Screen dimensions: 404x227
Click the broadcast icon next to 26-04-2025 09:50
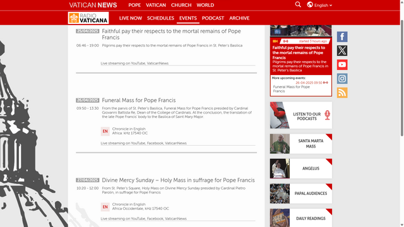[x=326, y=83]
